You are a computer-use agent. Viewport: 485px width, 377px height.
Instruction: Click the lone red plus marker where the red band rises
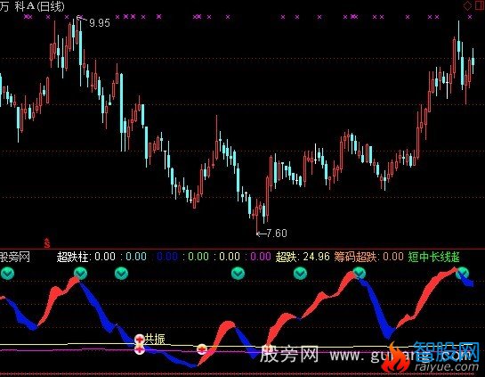202,349
